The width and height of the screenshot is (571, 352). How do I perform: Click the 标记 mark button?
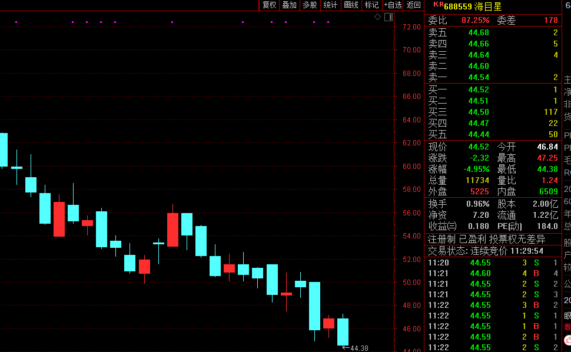click(371, 5)
